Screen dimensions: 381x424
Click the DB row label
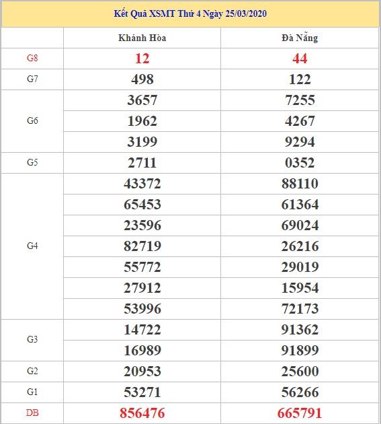point(32,413)
